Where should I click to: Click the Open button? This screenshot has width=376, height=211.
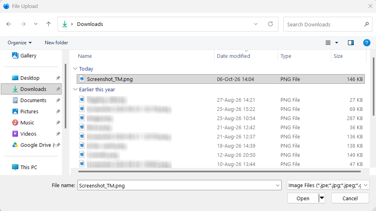(303, 198)
